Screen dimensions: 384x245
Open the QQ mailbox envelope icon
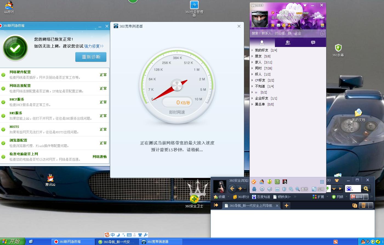278,25
